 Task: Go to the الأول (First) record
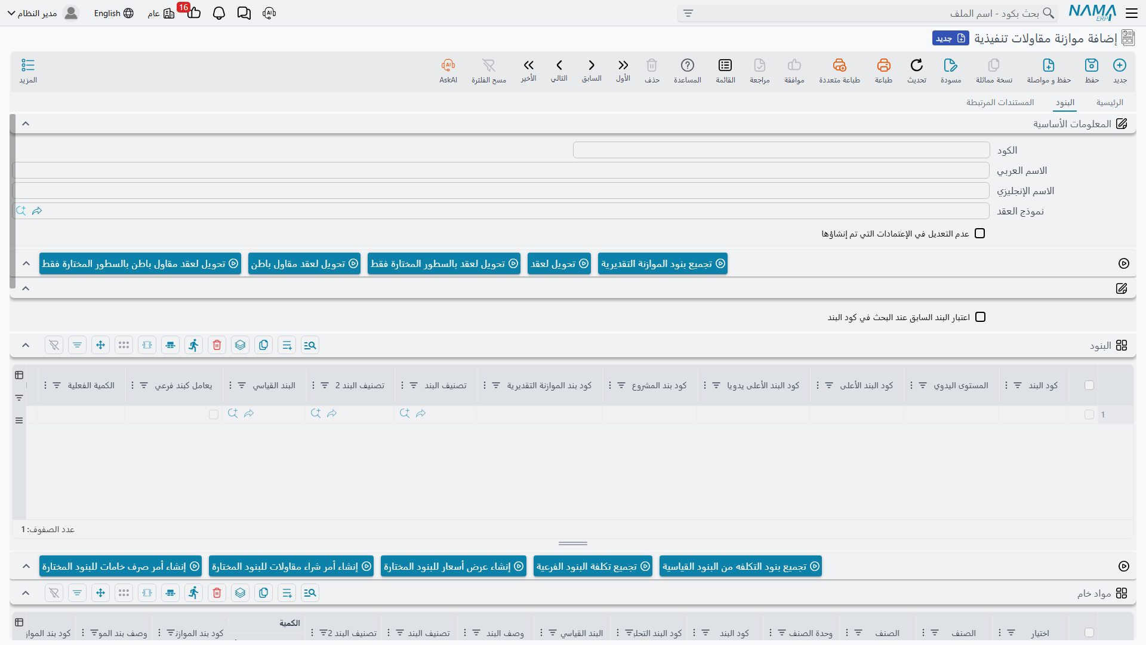click(x=623, y=70)
